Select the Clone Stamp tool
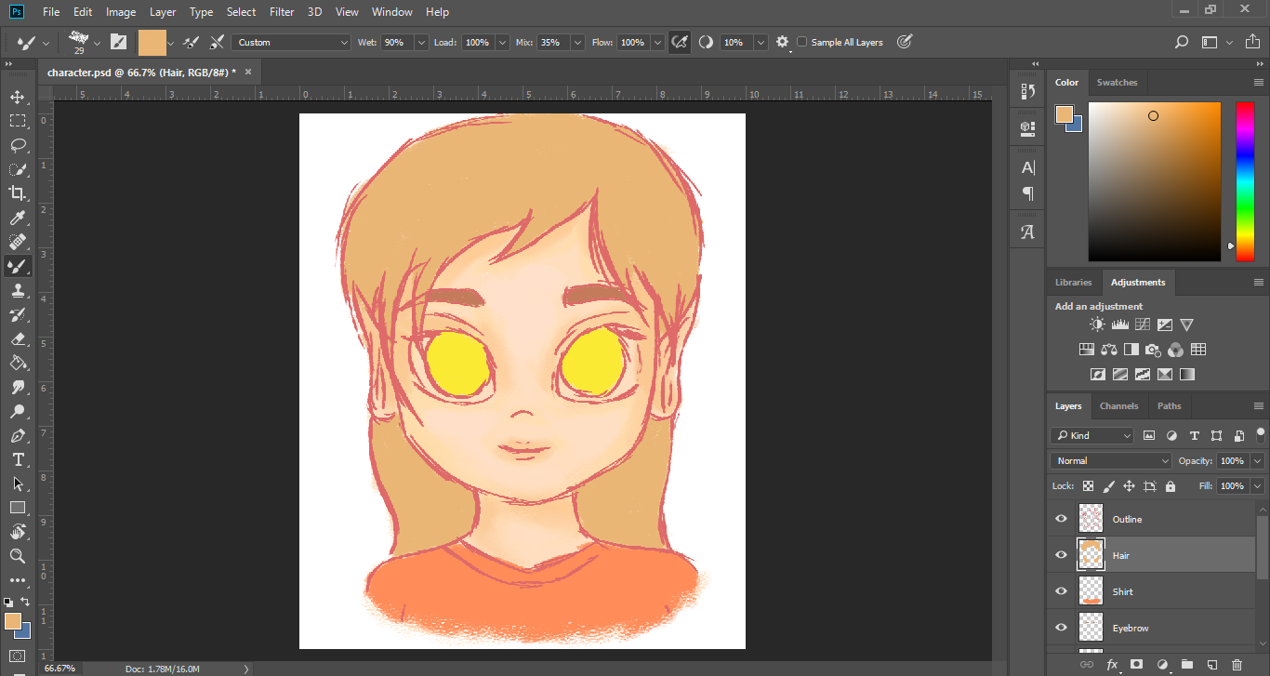This screenshot has height=676, width=1270. point(18,290)
